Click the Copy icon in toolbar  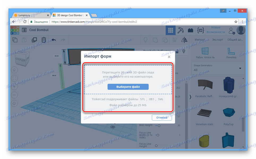point(15,40)
